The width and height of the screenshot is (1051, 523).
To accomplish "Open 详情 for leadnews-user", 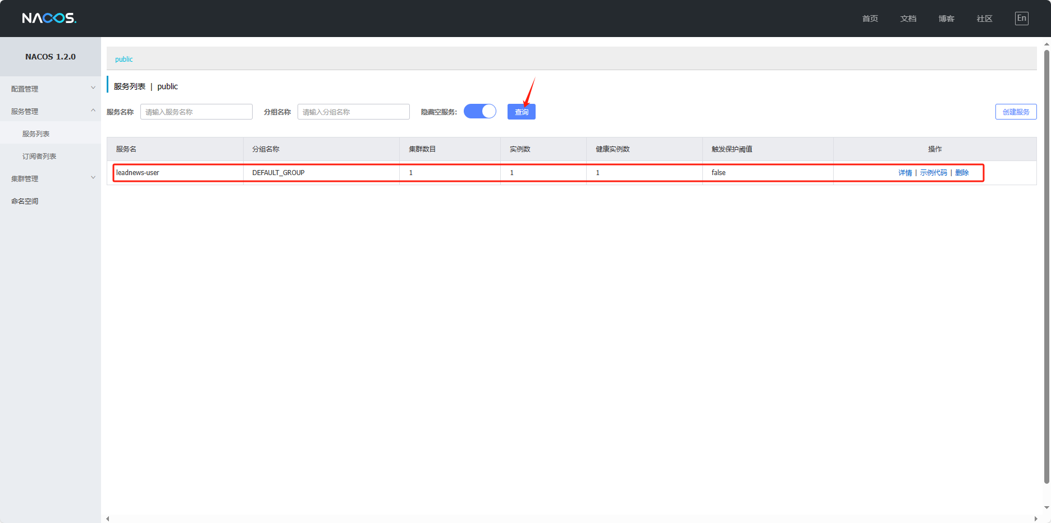I will click(905, 173).
